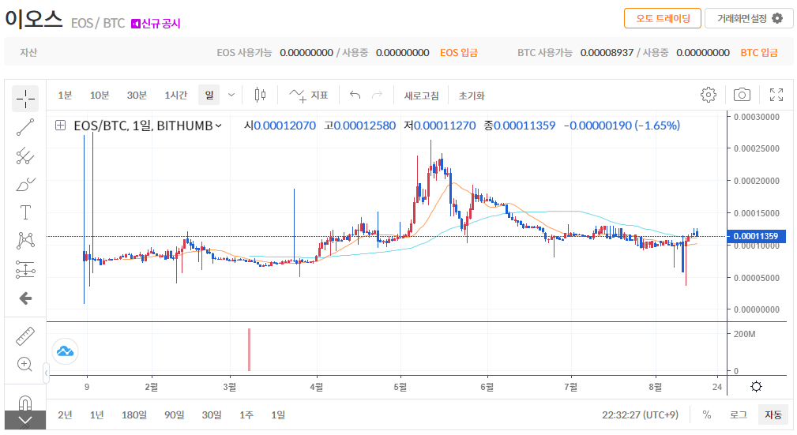Pick the brush drawing tool
The image size is (797, 435).
pos(25,185)
